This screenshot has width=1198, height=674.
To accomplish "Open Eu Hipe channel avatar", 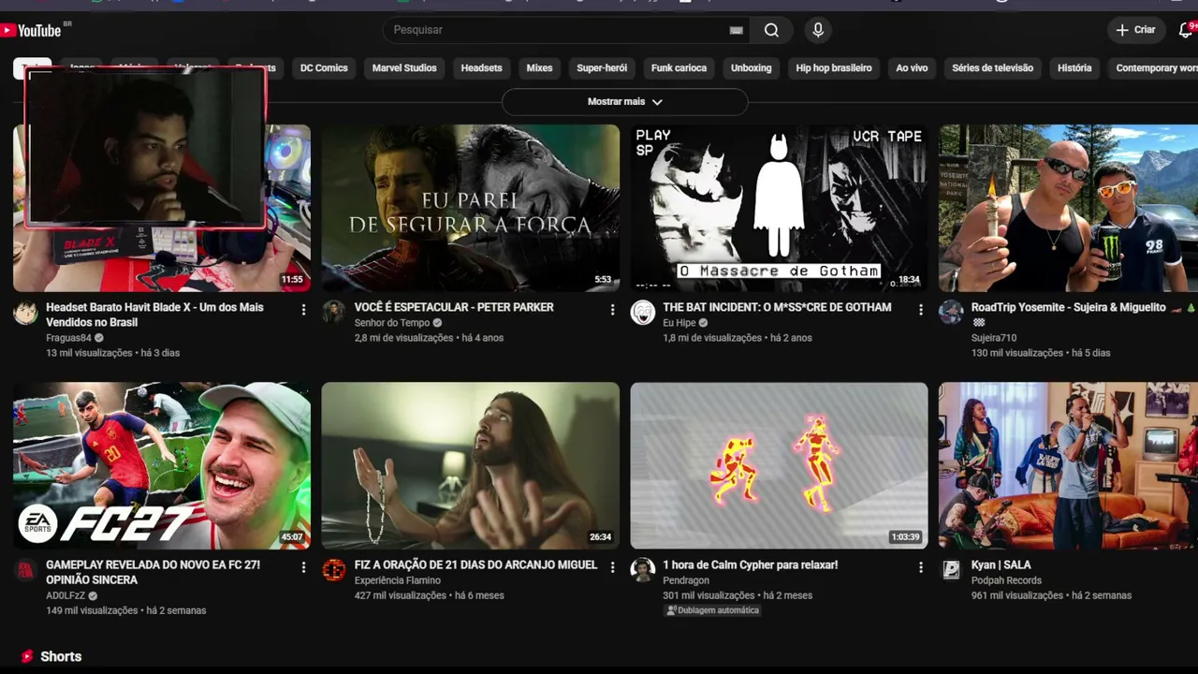I will [x=643, y=313].
